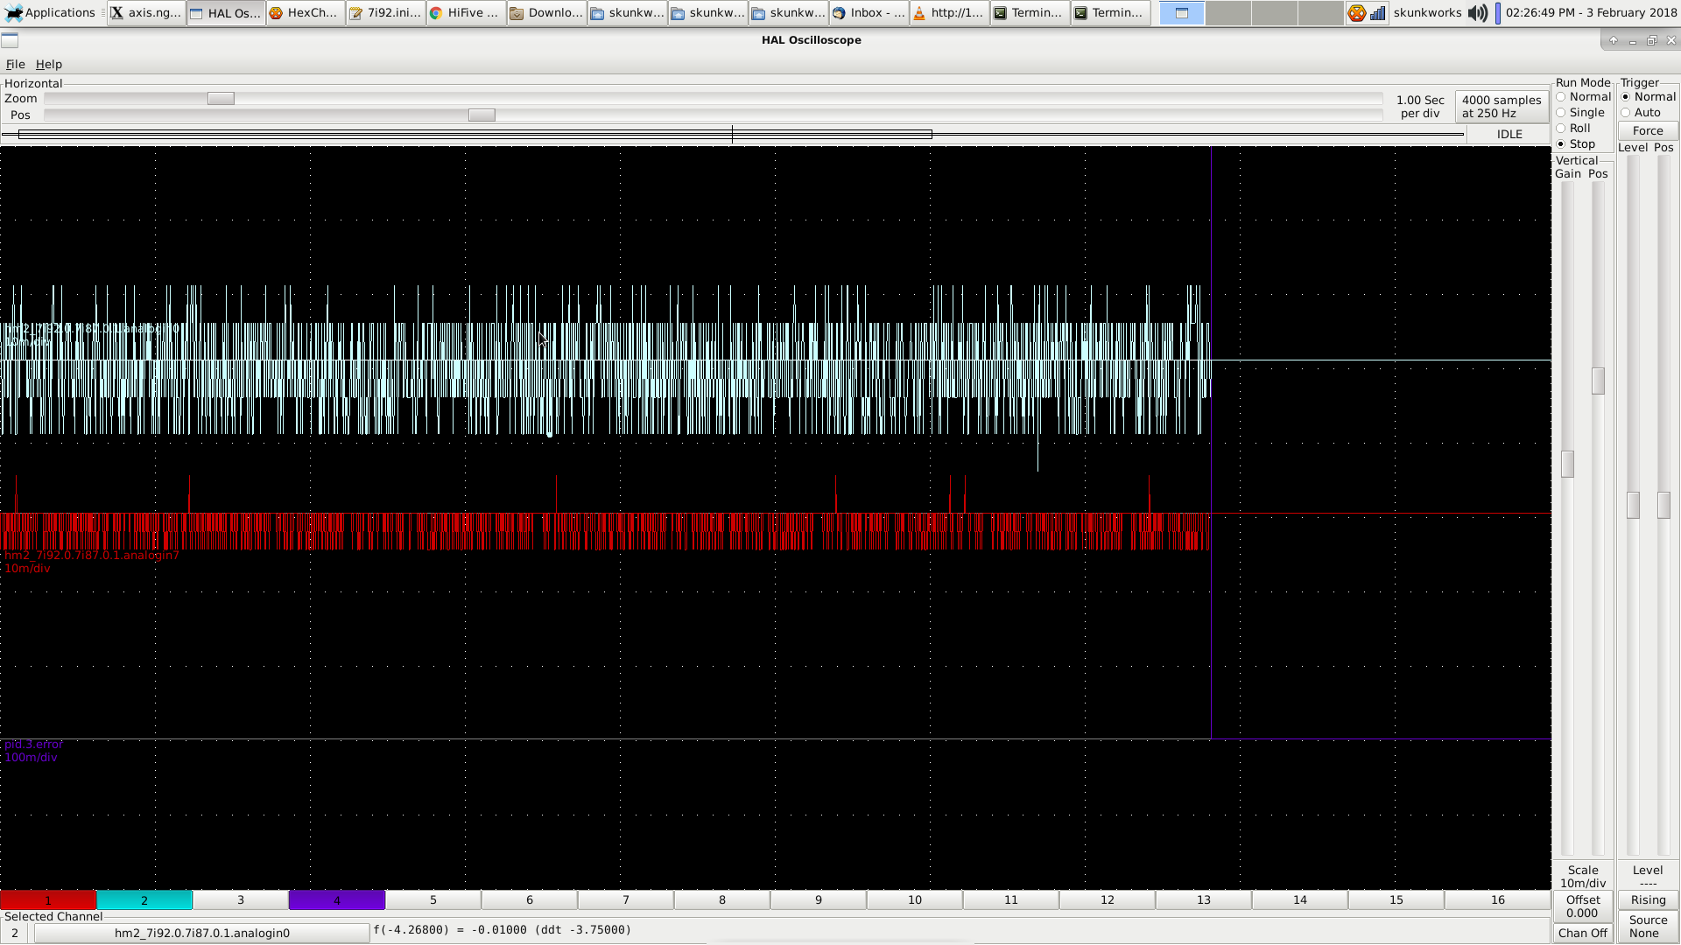1681x945 pixels.
Task: Select channel 5 button
Action: tap(433, 900)
